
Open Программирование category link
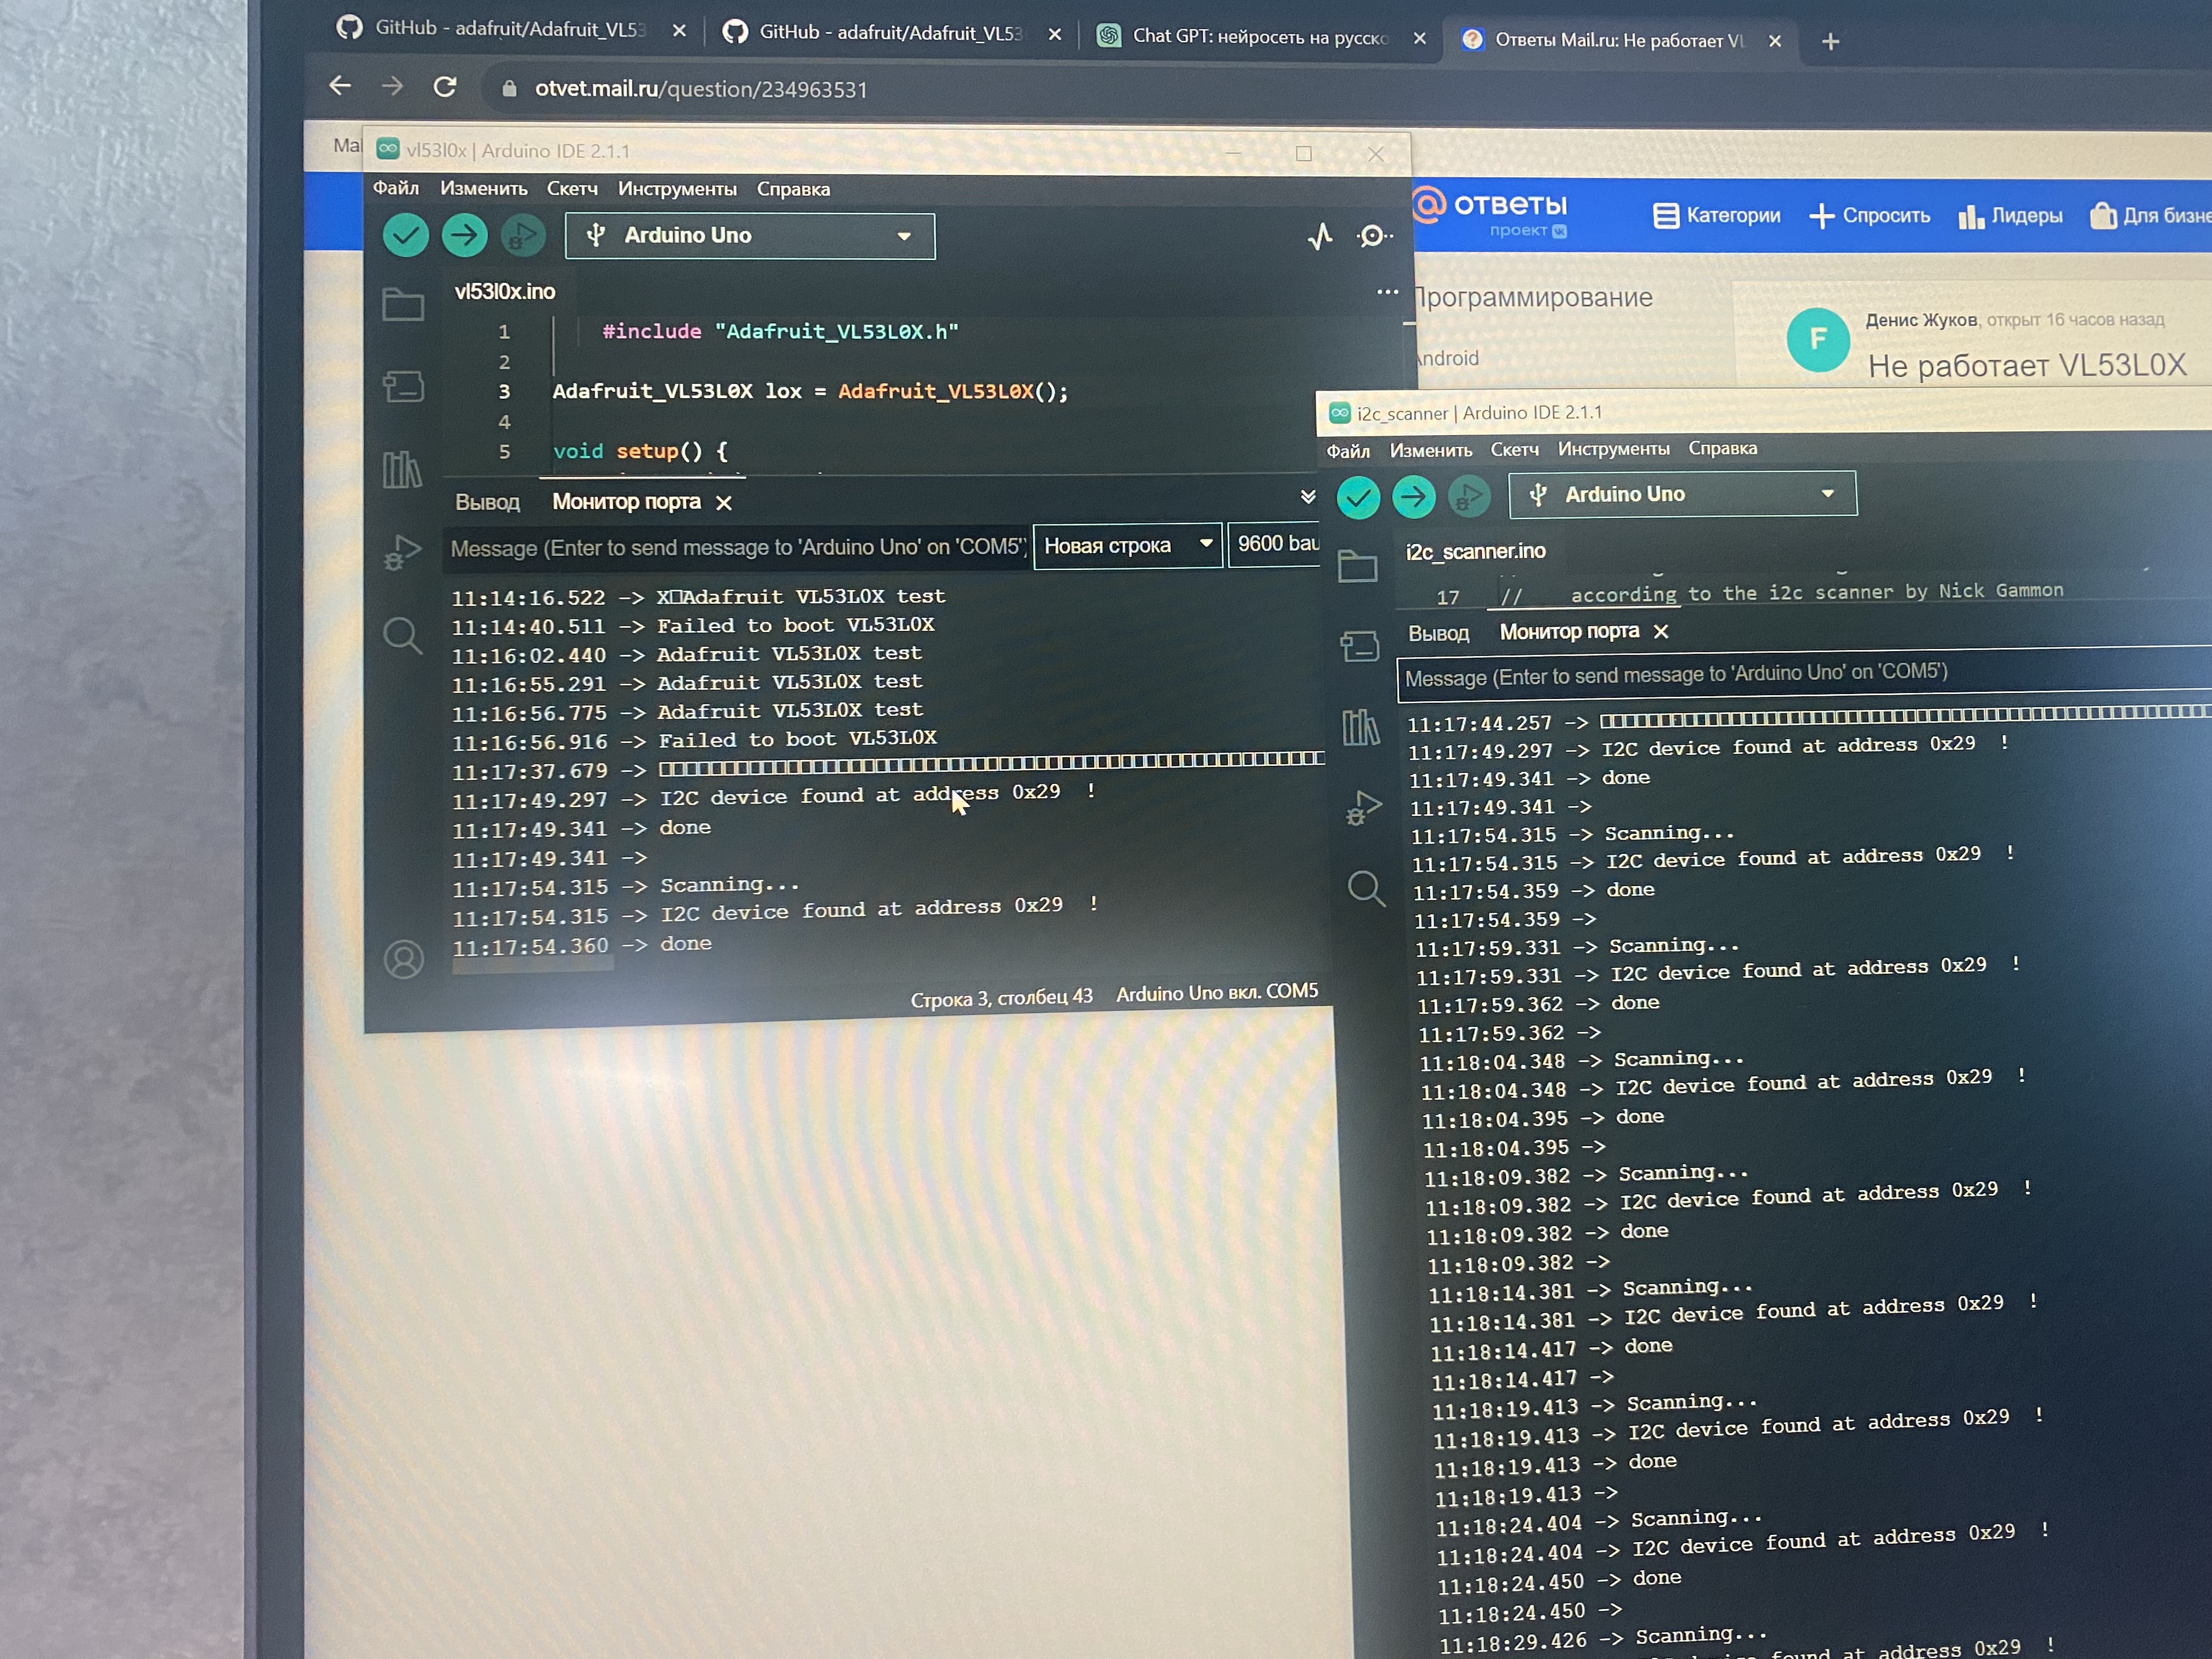(x=1533, y=297)
